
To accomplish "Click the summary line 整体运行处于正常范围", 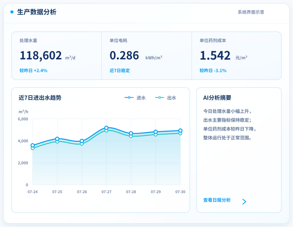I will pos(227,138).
